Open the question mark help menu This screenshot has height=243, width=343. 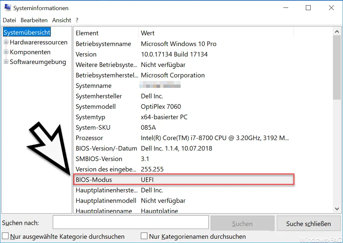point(77,20)
